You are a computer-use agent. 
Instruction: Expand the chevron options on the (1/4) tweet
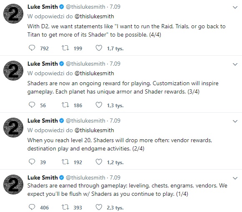[x=235, y=178]
